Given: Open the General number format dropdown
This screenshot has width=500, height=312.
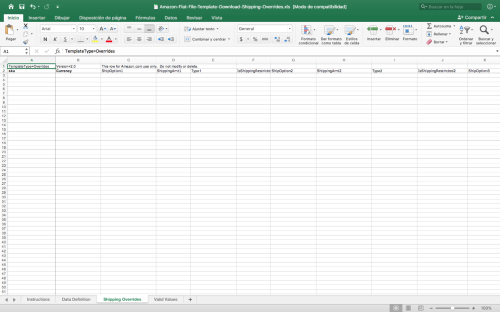Looking at the screenshot, I should 289,28.
